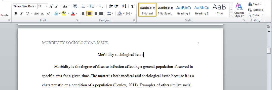This screenshot has height=90, width=272.
Task: Apply No Spacing style
Action: (166, 10)
